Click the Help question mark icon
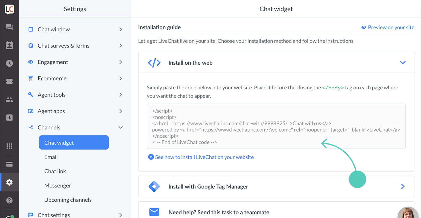The height and width of the screenshot is (218, 421). (x=9, y=200)
